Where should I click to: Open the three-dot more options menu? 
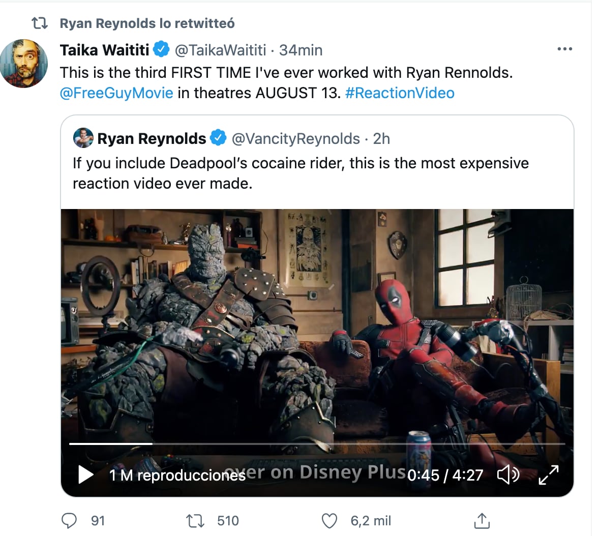pyautogui.click(x=565, y=49)
